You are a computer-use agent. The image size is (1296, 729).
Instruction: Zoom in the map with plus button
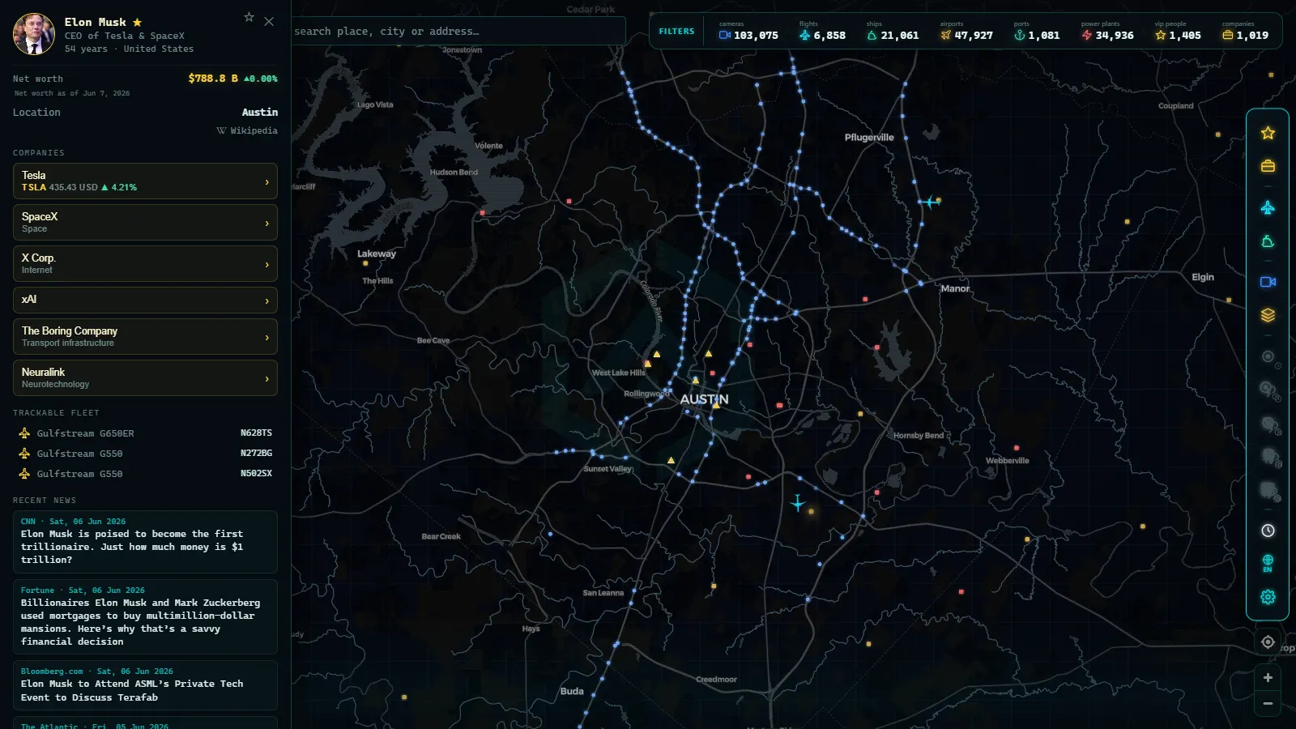pos(1268,678)
